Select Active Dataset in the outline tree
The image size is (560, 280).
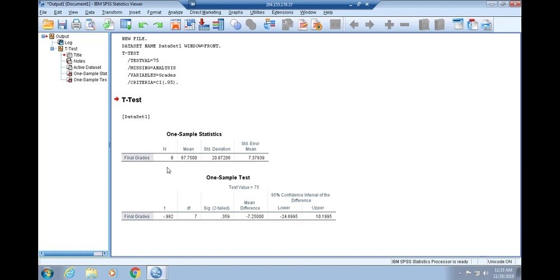[87, 67]
